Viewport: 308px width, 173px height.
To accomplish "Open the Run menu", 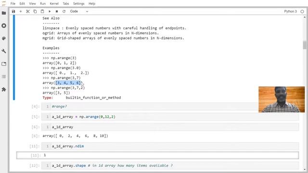I will click(x=43, y=3).
